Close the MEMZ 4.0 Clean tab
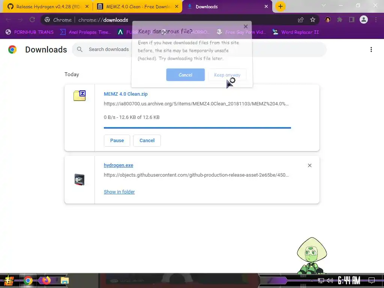Screen dimensions: 384x288 tap(177, 7)
